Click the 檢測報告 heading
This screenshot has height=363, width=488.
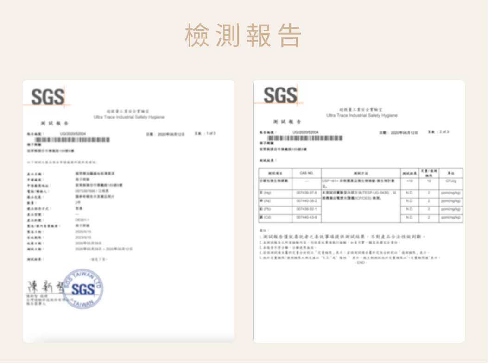pyautogui.click(x=243, y=35)
